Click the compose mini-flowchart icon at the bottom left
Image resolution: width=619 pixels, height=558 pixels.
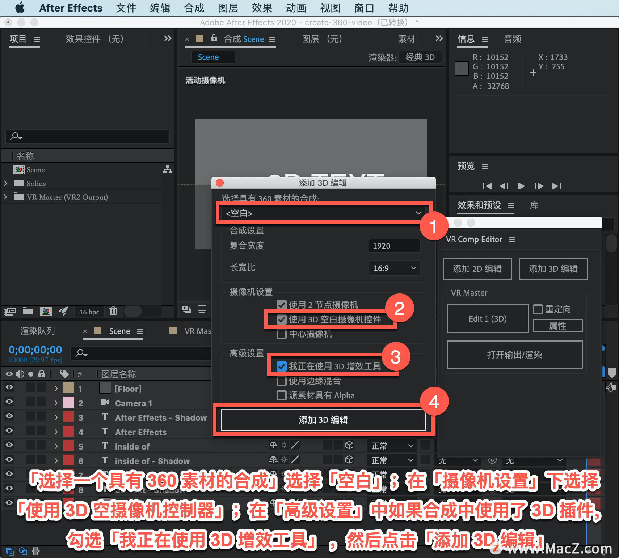click(x=9, y=551)
